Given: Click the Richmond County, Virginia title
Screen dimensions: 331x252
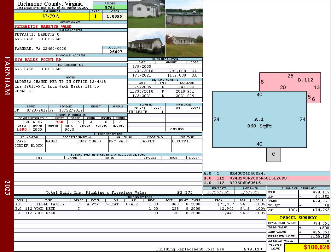Looking at the screenshot, I should point(50,3).
